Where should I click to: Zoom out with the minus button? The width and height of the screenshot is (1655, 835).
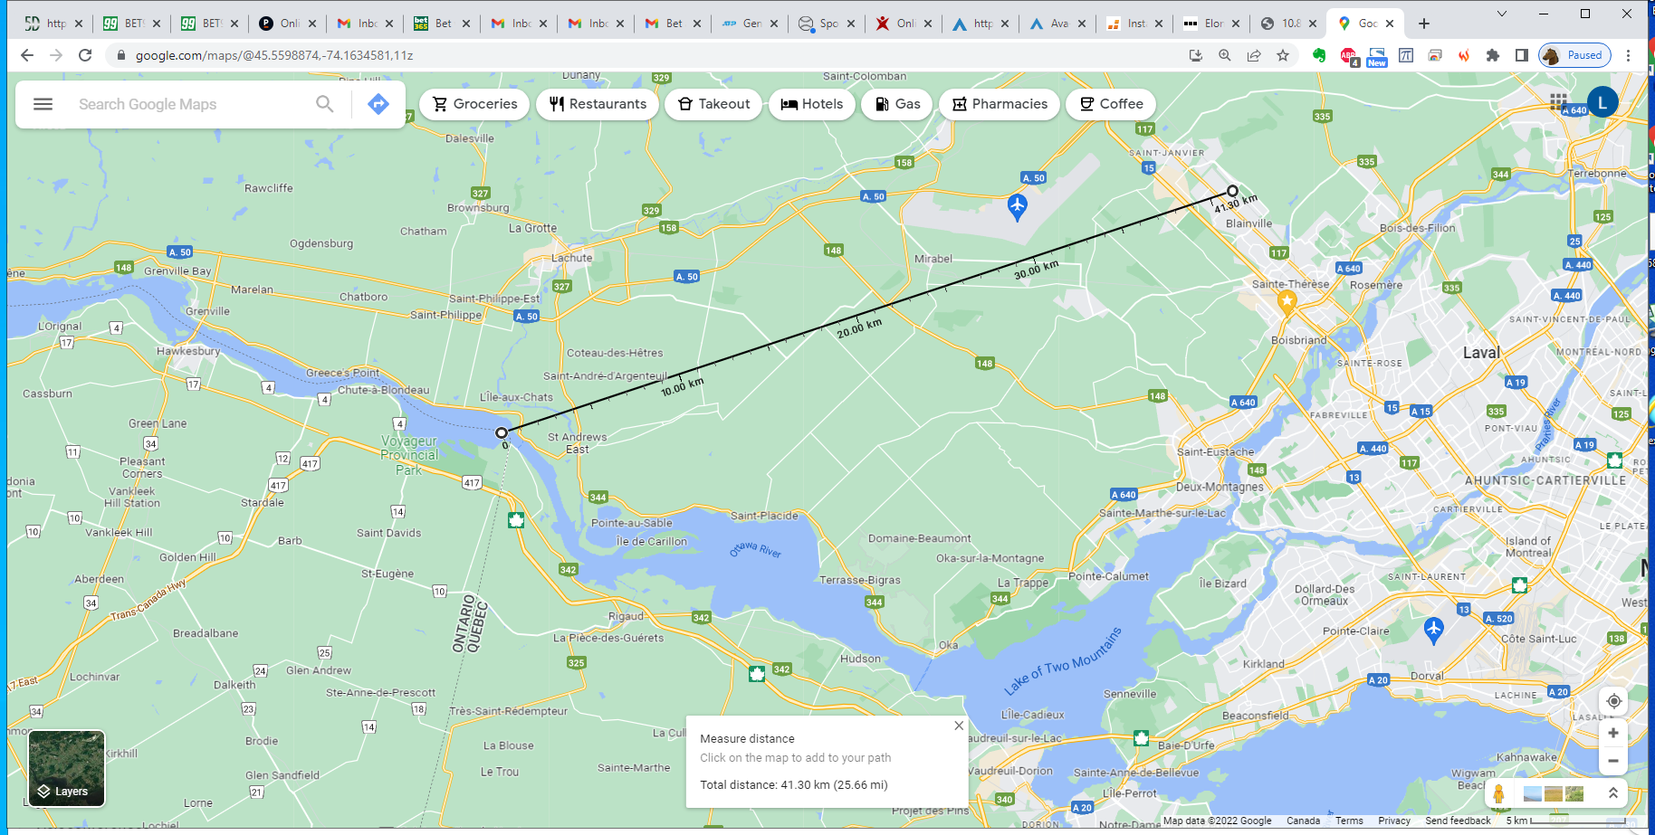[1613, 761]
